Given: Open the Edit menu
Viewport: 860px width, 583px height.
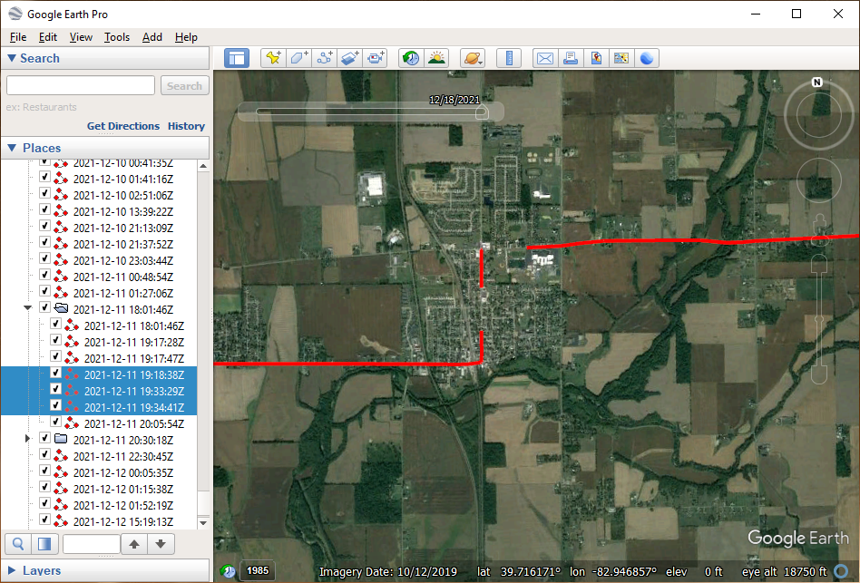Looking at the screenshot, I should coord(48,37).
